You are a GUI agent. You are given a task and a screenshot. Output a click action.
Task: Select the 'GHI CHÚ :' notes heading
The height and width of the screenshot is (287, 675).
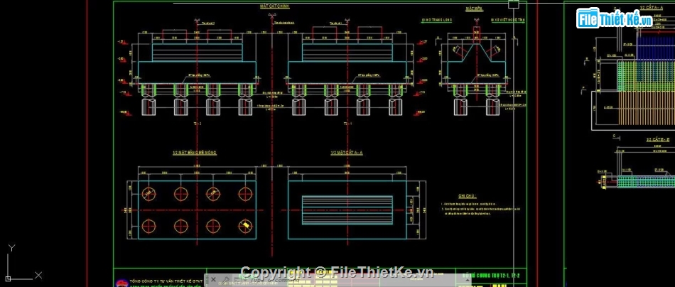tap(468, 195)
